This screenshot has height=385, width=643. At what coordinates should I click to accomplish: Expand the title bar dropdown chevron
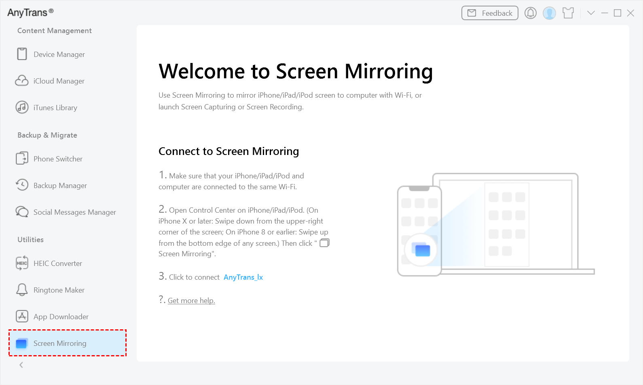[591, 13]
